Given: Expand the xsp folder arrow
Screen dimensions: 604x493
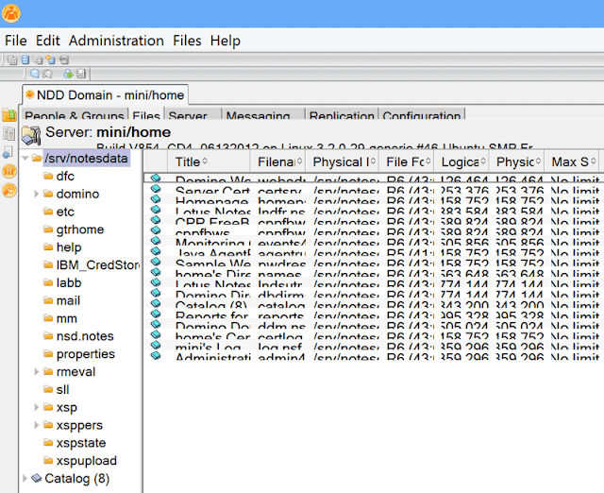Looking at the screenshot, I should [x=36, y=407].
